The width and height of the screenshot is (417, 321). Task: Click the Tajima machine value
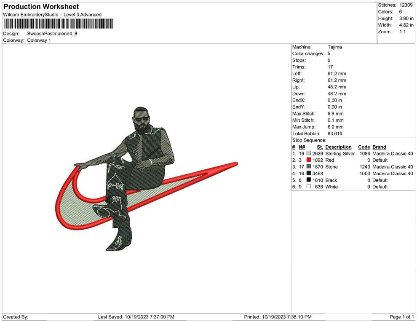click(x=334, y=47)
